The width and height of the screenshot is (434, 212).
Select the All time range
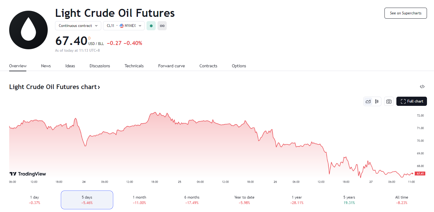point(402,200)
